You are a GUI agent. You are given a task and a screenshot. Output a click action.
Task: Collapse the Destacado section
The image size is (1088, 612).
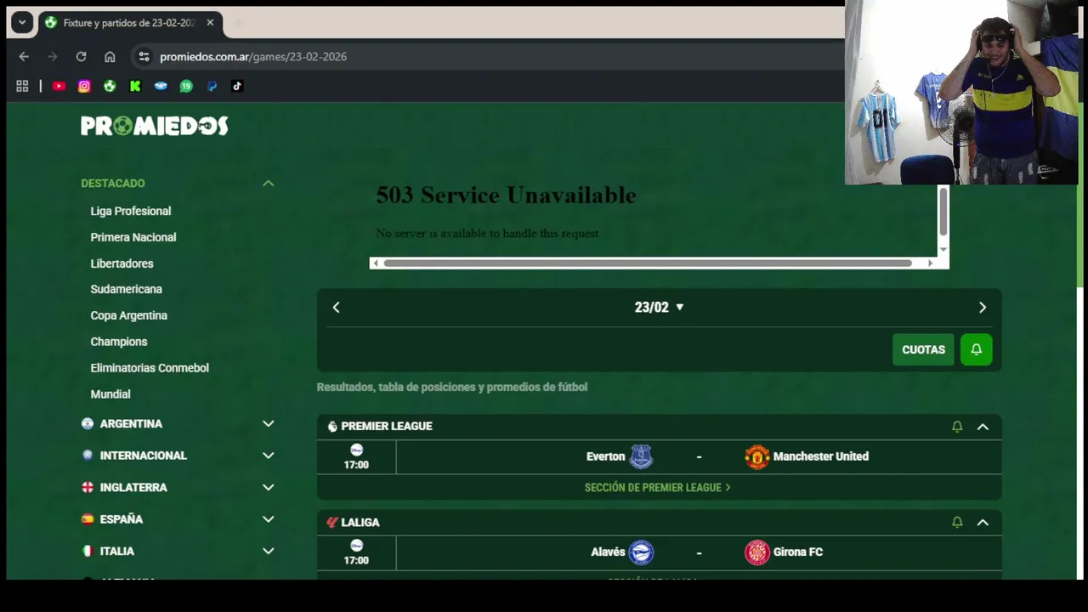(269, 184)
